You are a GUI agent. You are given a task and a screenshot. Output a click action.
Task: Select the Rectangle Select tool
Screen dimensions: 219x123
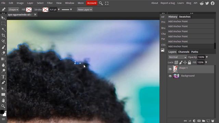[3, 24]
